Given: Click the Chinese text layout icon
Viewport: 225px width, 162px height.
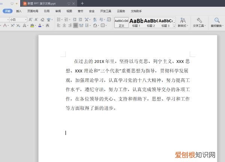Looking at the screenshot, I should (x=87, y=19).
